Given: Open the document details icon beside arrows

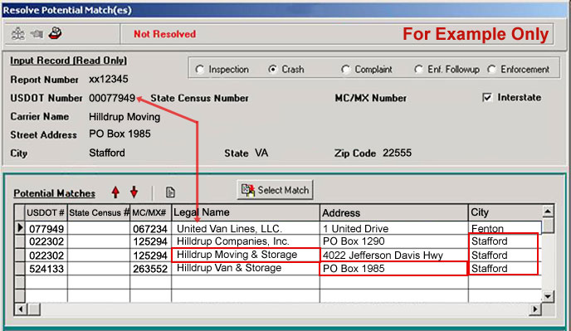Looking at the screenshot, I should 170,192.
